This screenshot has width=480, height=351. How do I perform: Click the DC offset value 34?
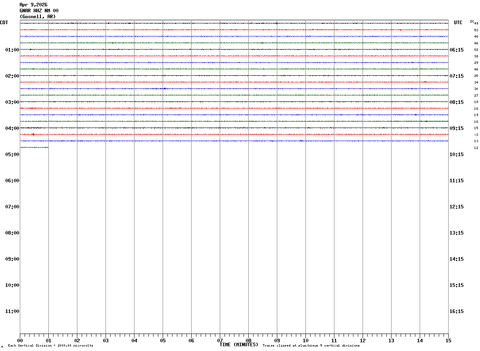pyautogui.click(x=476, y=82)
